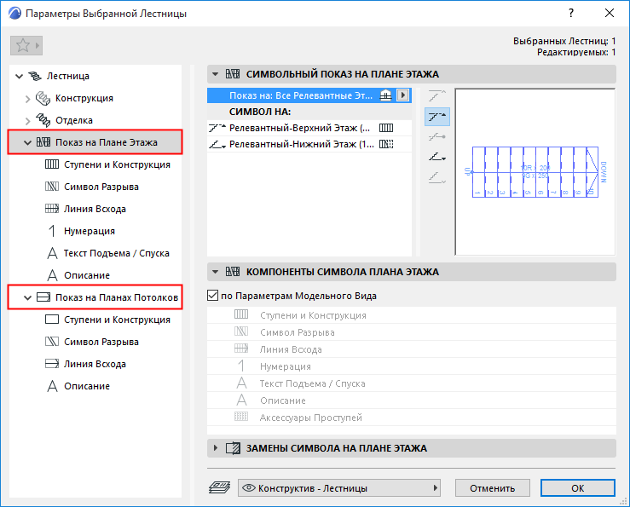Viewport: 630px width, 507px height.
Task: Click the layers icon near bottom
Action: click(219, 487)
